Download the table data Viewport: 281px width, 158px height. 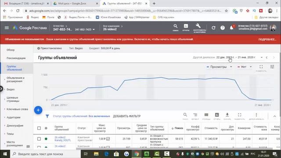227,115
